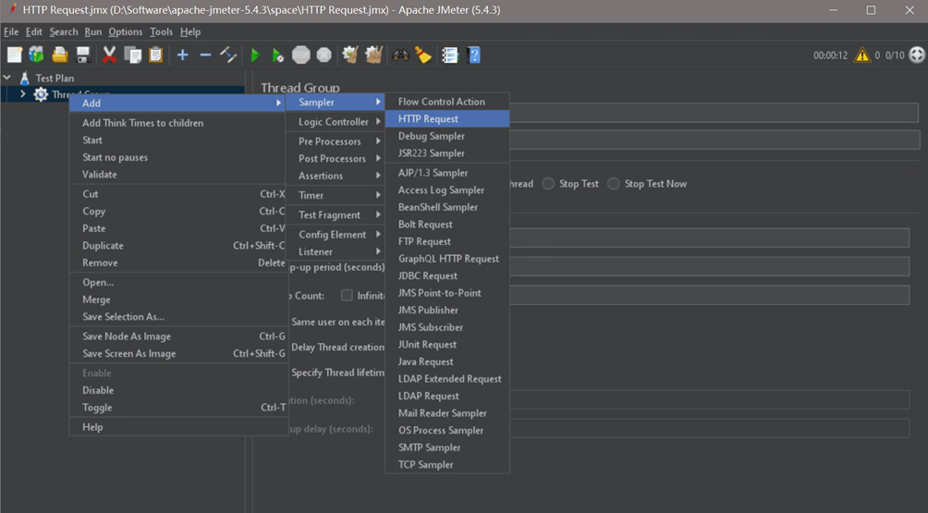This screenshot has width=928, height=513.
Task: Expand the Timer submenu
Action: (x=336, y=195)
